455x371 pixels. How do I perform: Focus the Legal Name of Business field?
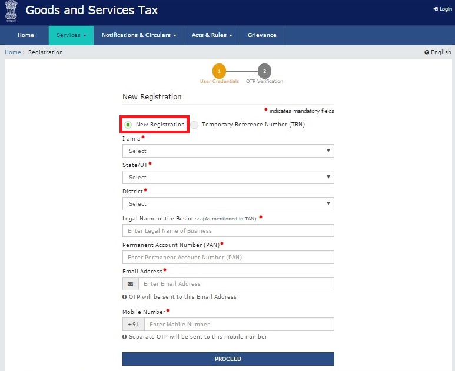pyautogui.click(x=228, y=231)
